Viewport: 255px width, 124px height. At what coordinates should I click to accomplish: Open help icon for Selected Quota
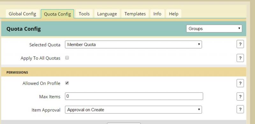[240, 44]
